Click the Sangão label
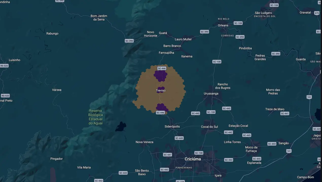This screenshot has height=182, width=322. click(284, 143)
